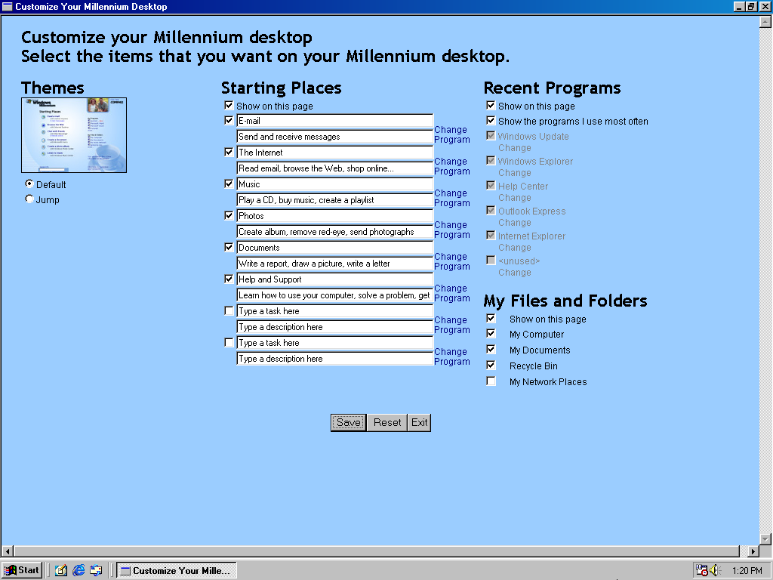This screenshot has width=773, height=580.
Task: Open Outlook Express quick launch icon
Action: pos(96,571)
